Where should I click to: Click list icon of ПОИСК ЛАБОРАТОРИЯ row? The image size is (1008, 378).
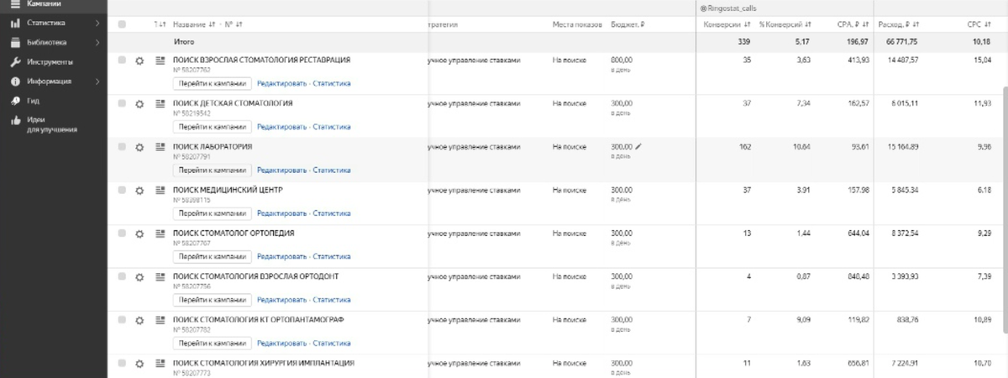click(x=160, y=147)
